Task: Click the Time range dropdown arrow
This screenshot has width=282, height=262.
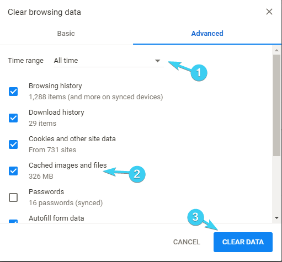Action: tap(157, 61)
